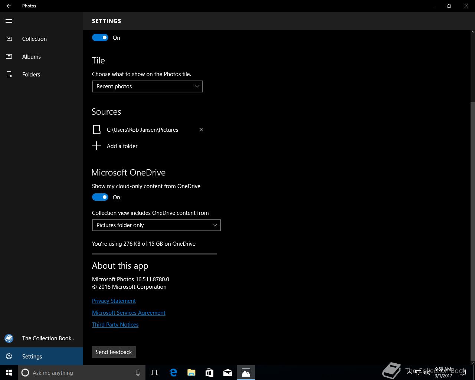This screenshot has height=380, width=475.
Task: Click 'C:\Users\Rob Jansen\Pictures' path text
Action: [142, 130]
